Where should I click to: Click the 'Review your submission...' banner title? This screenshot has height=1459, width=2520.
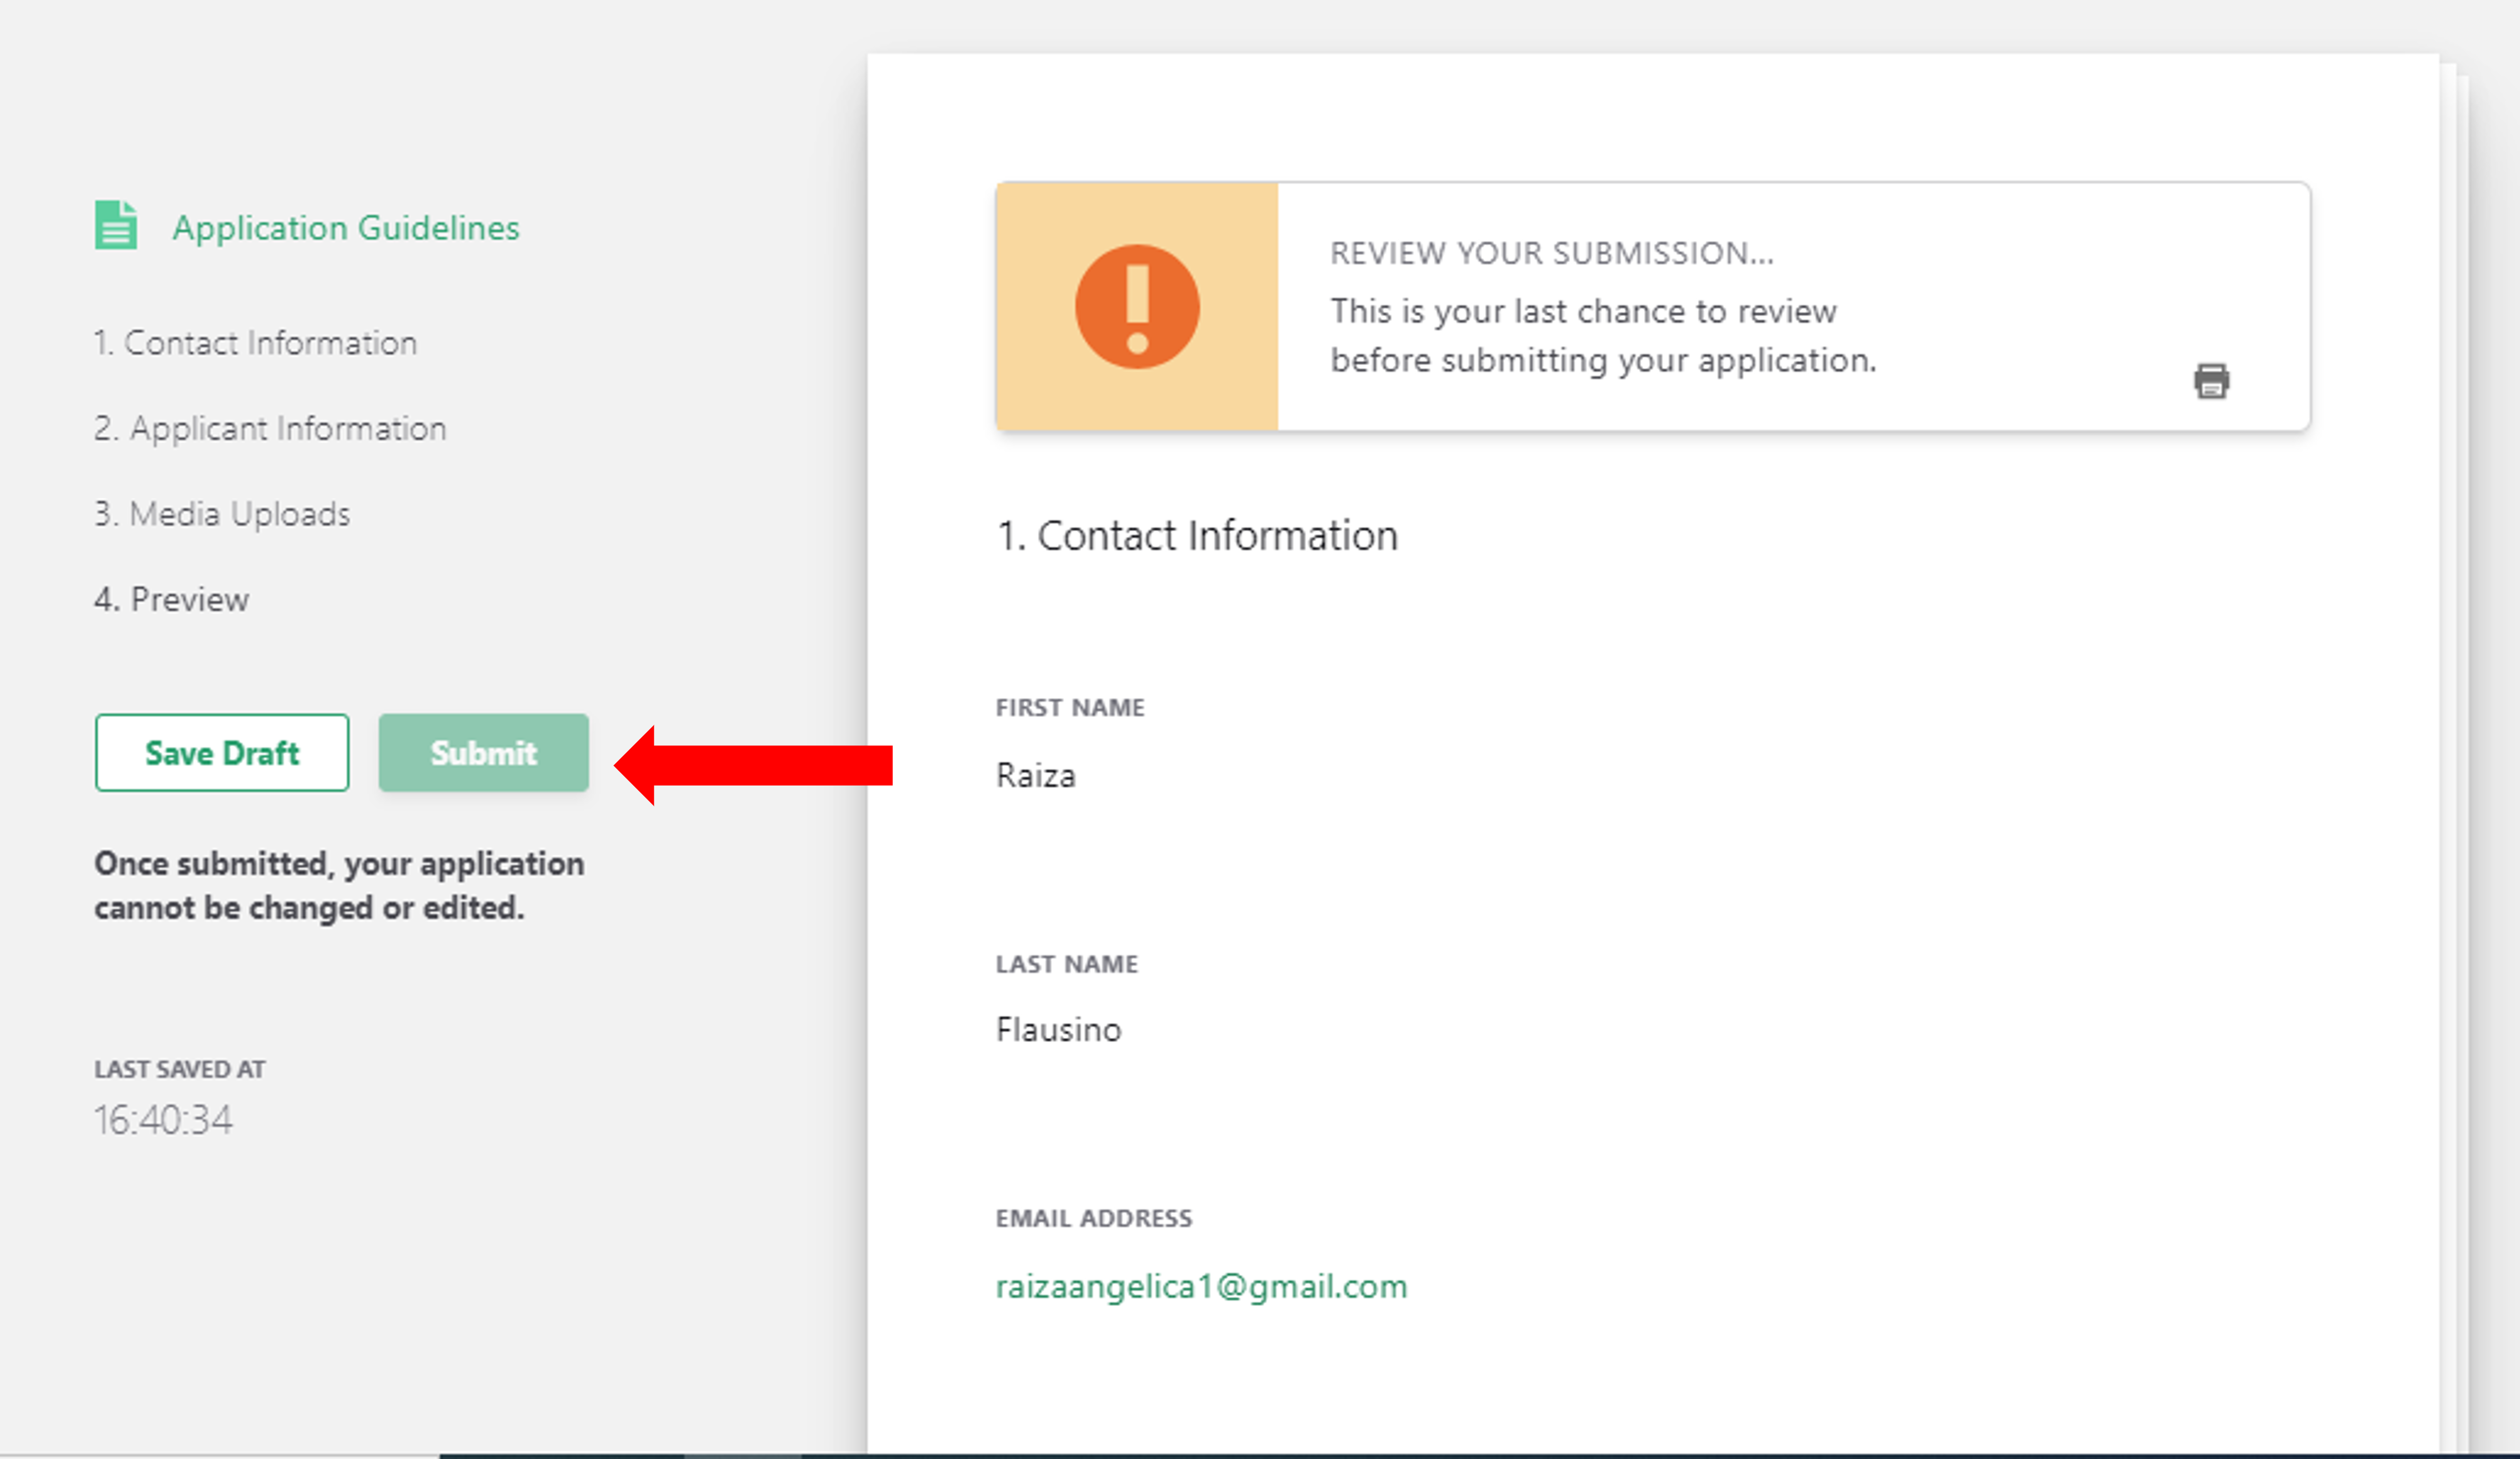click(x=1552, y=253)
